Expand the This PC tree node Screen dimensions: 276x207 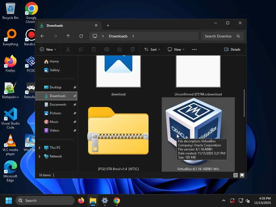coord(40,148)
